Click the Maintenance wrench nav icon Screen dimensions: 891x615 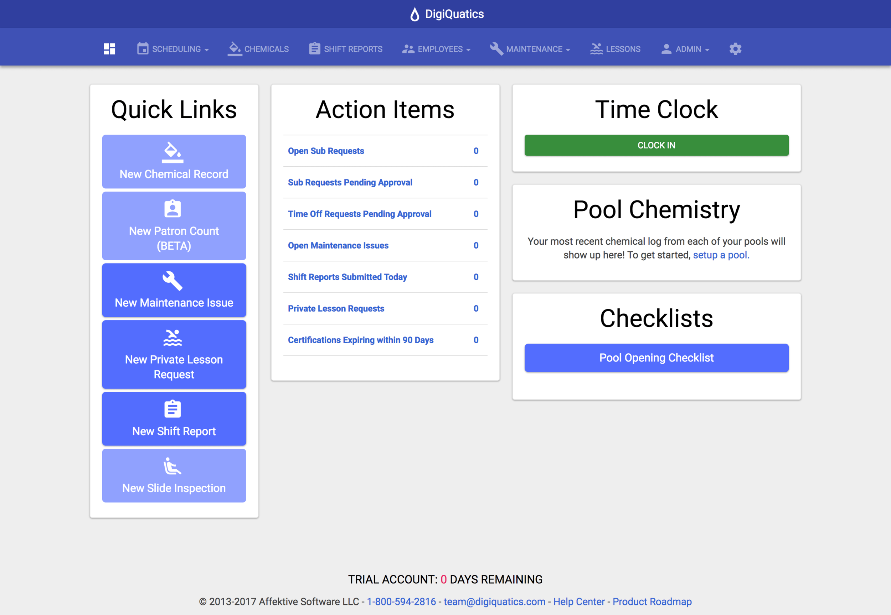click(496, 48)
